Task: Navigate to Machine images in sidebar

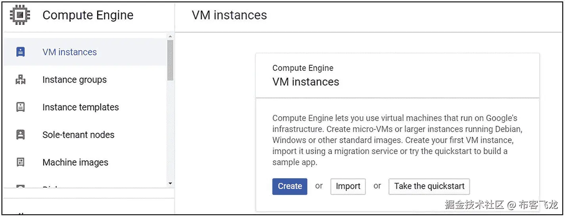Action: pyautogui.click(x=75, y=162)
